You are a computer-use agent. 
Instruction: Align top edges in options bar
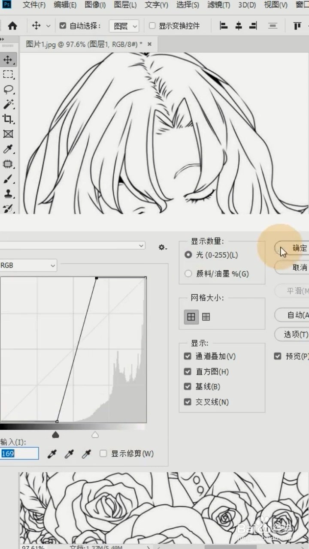click(x=297, y=26)
